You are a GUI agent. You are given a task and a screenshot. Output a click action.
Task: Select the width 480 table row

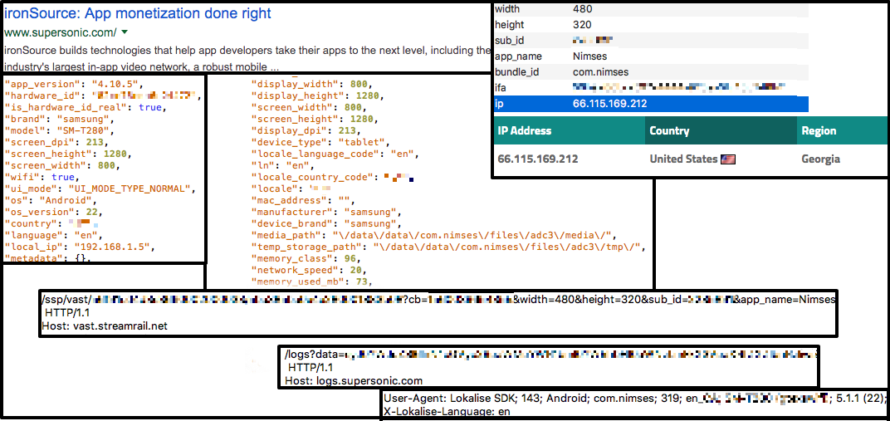coord(649,8)
